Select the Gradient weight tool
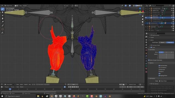This screenshot has width=175, height=98. point(2,22)
